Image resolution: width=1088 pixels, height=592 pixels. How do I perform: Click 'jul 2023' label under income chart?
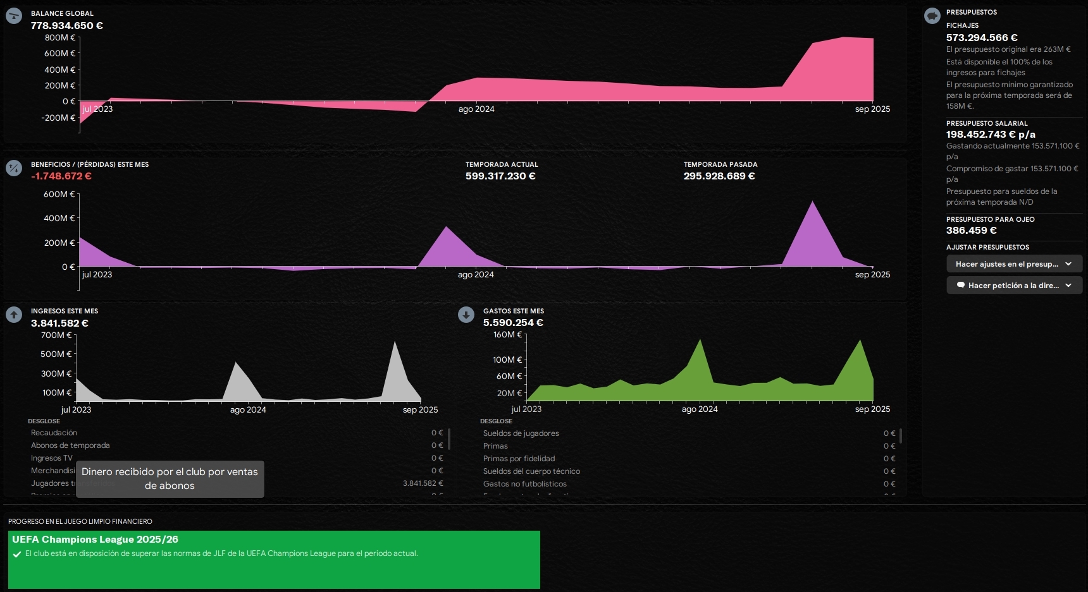point(76,410)
